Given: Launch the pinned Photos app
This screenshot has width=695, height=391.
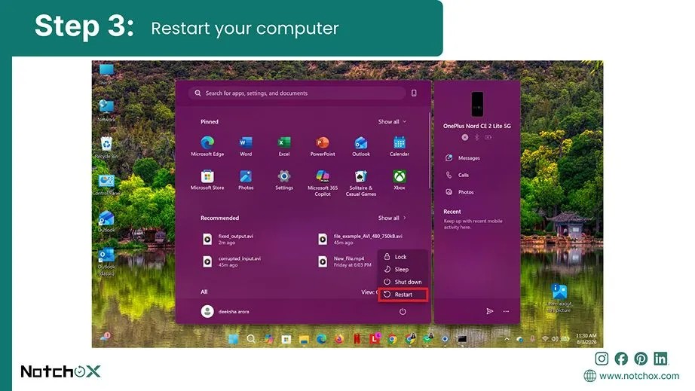Looking at the screenshot, I should [246, 180].
